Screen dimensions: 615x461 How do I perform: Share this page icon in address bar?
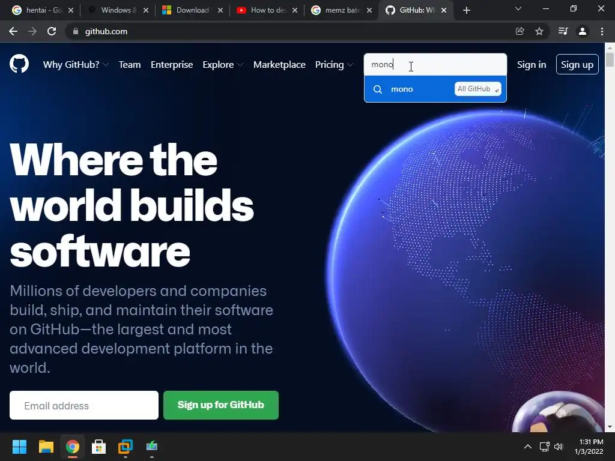click(x=520, y=31)
